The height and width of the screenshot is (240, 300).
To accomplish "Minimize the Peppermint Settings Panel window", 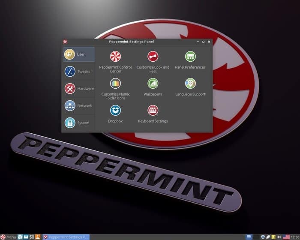I will tap(198, 42).
